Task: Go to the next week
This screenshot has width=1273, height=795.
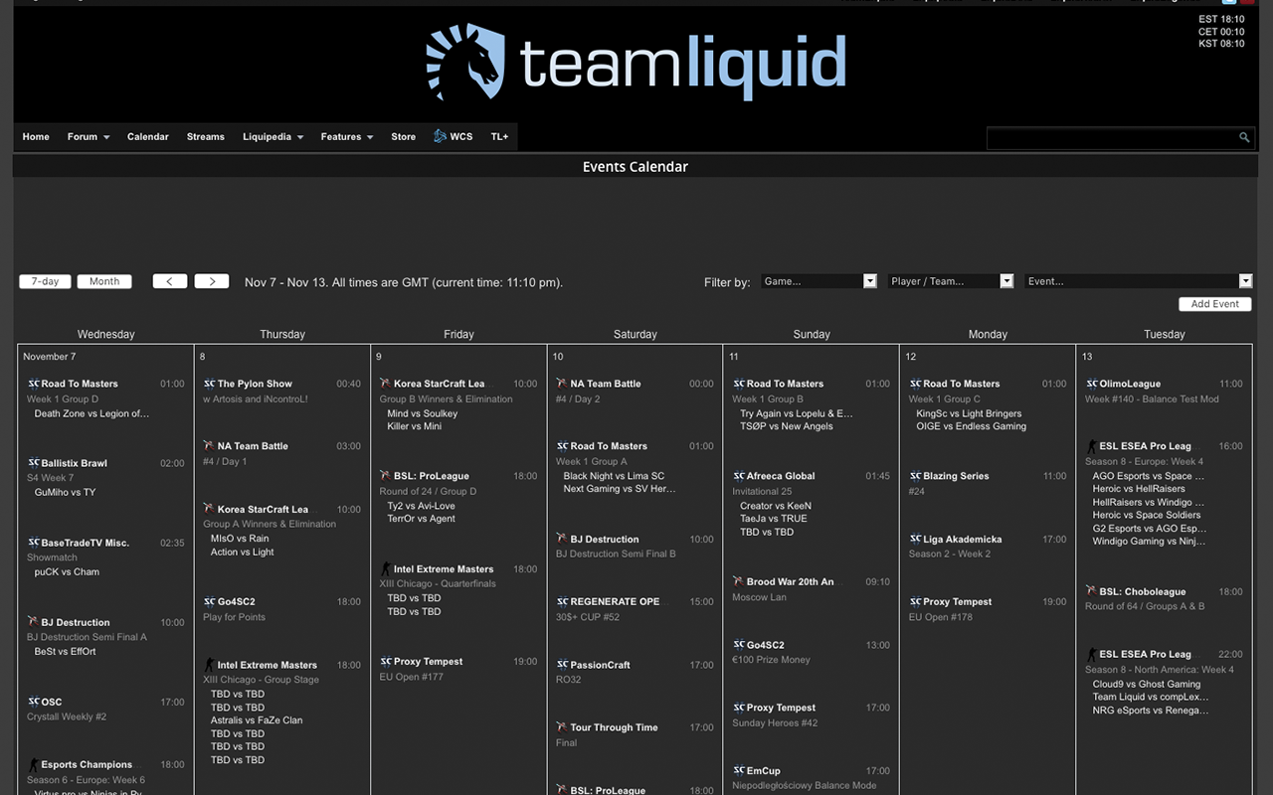Action: point(212,281)
